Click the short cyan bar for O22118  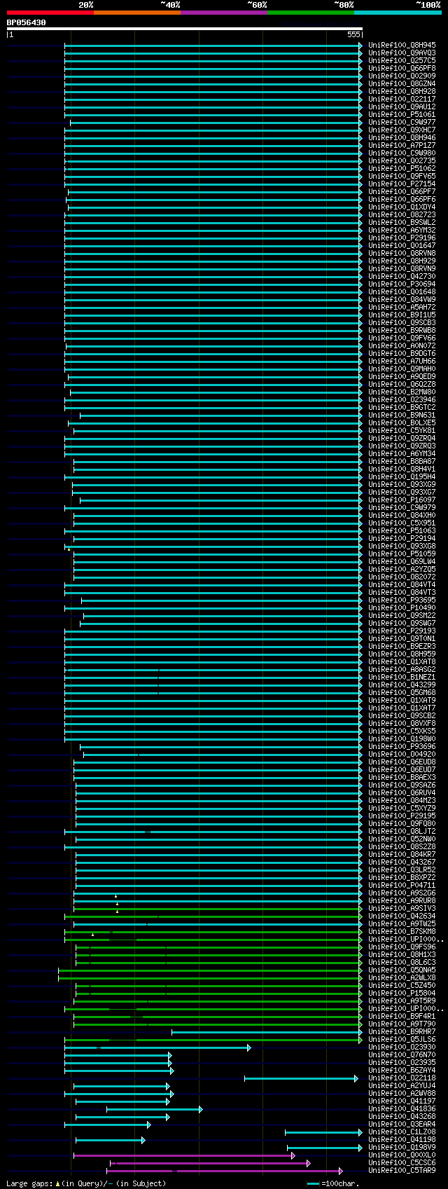pyautogui.click(x=301, y=1078)
